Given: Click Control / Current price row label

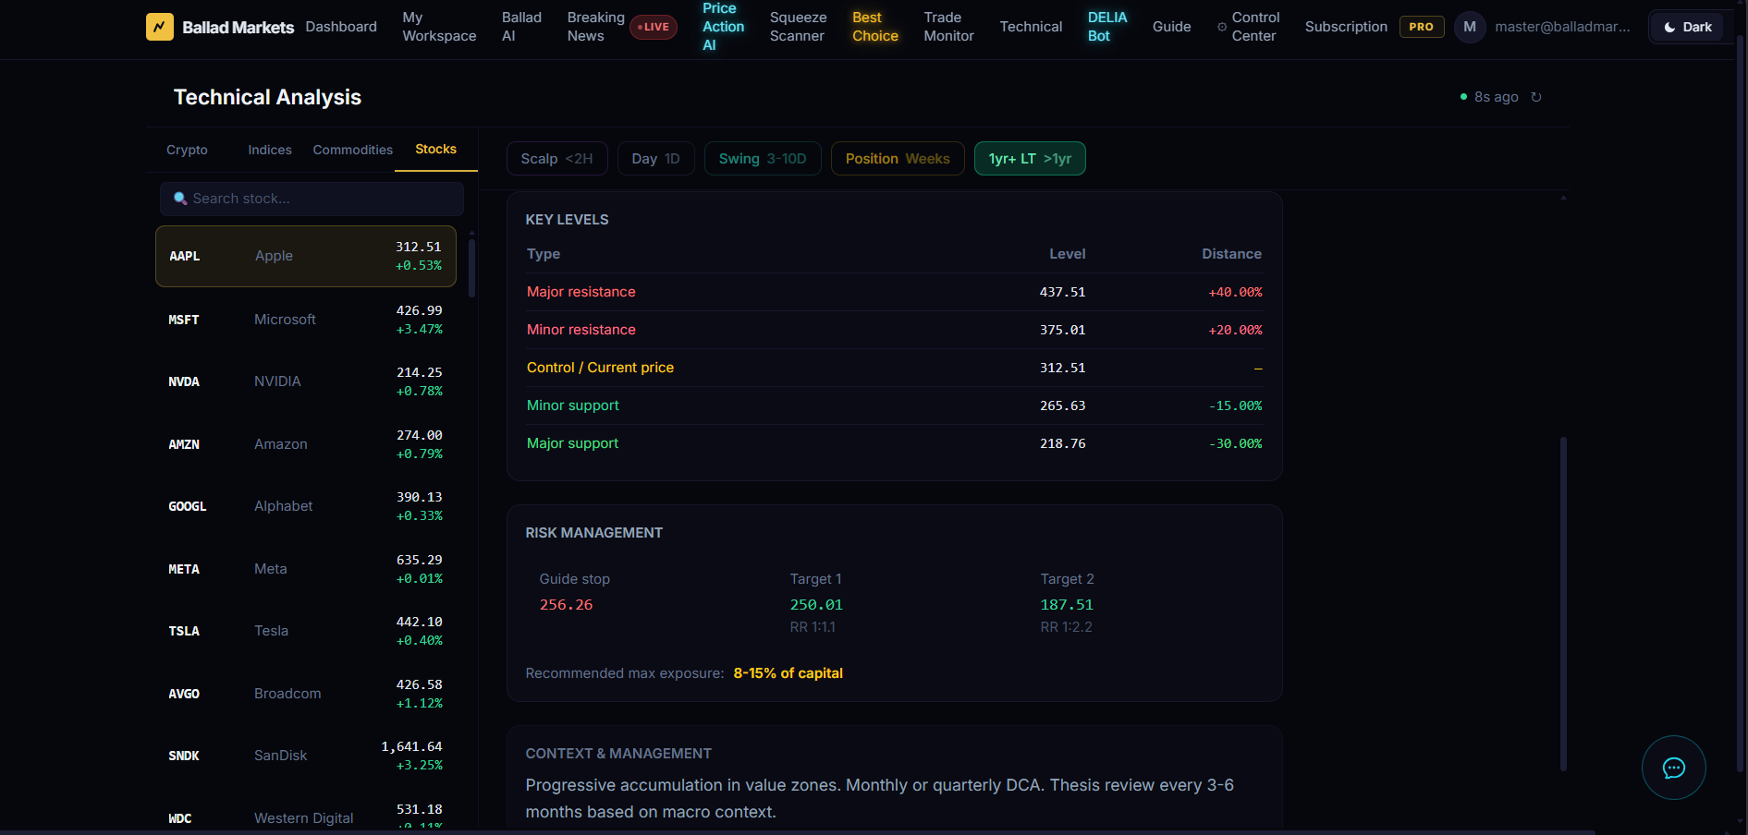Looking at the screenshot, I should (600, 368).
